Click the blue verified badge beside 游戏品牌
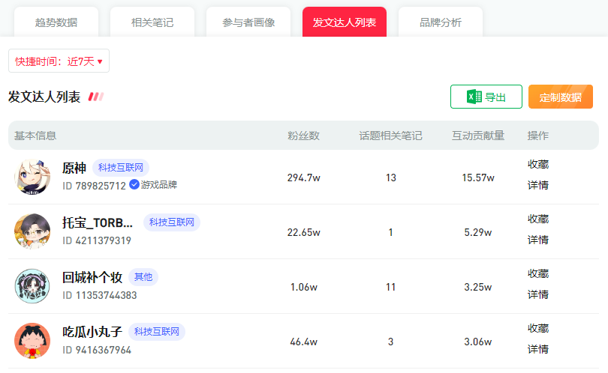This screenshot has height=373, width=608. [134, 184]
